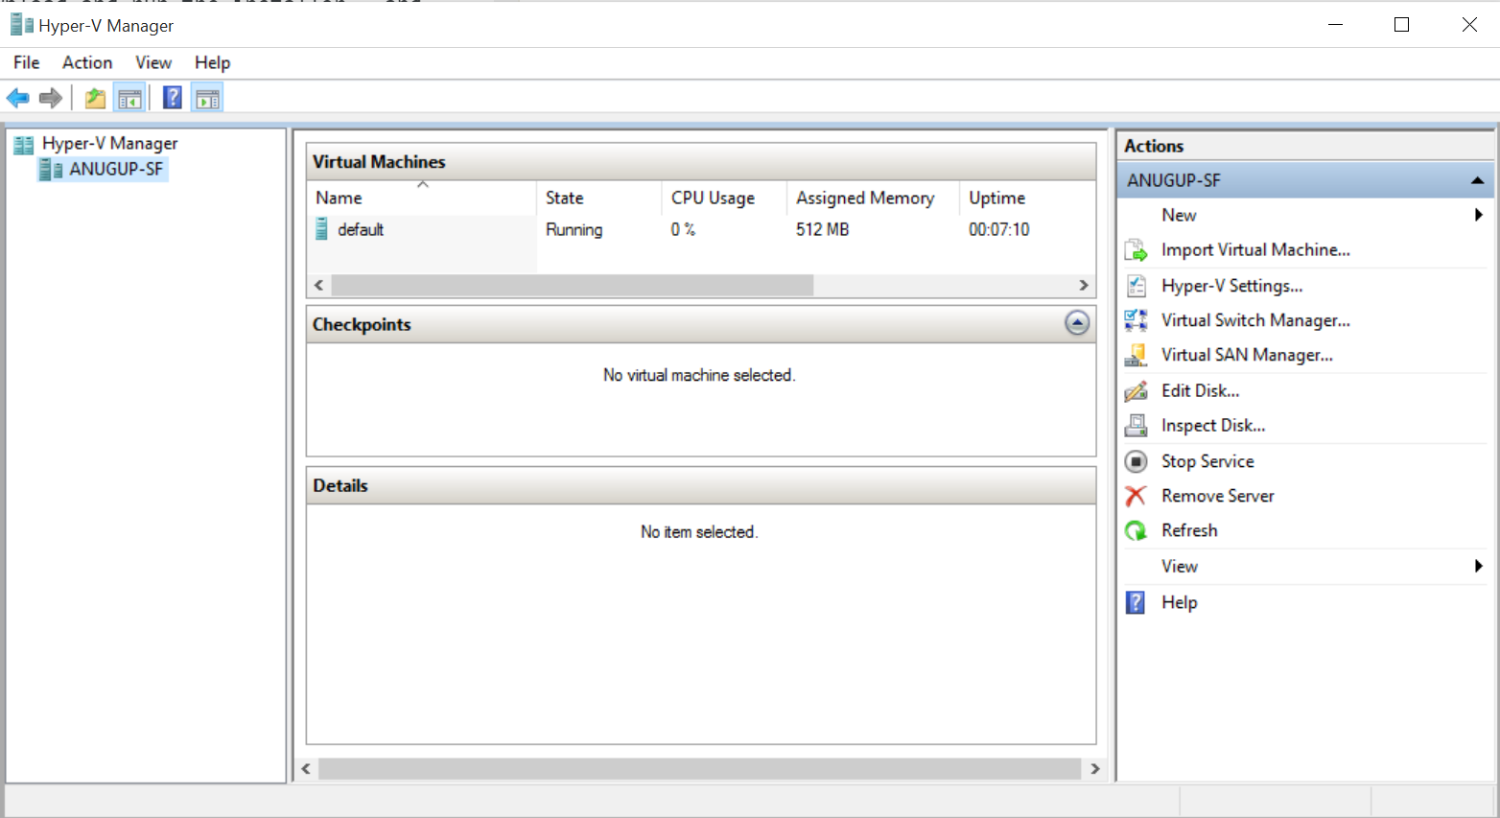1500x818 pixels.
Task: Click the 00:07:10 uptime value
Action: [998, 229]
